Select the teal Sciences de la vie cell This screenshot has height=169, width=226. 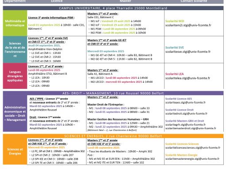pyautogui.click(x=15, y=50)
